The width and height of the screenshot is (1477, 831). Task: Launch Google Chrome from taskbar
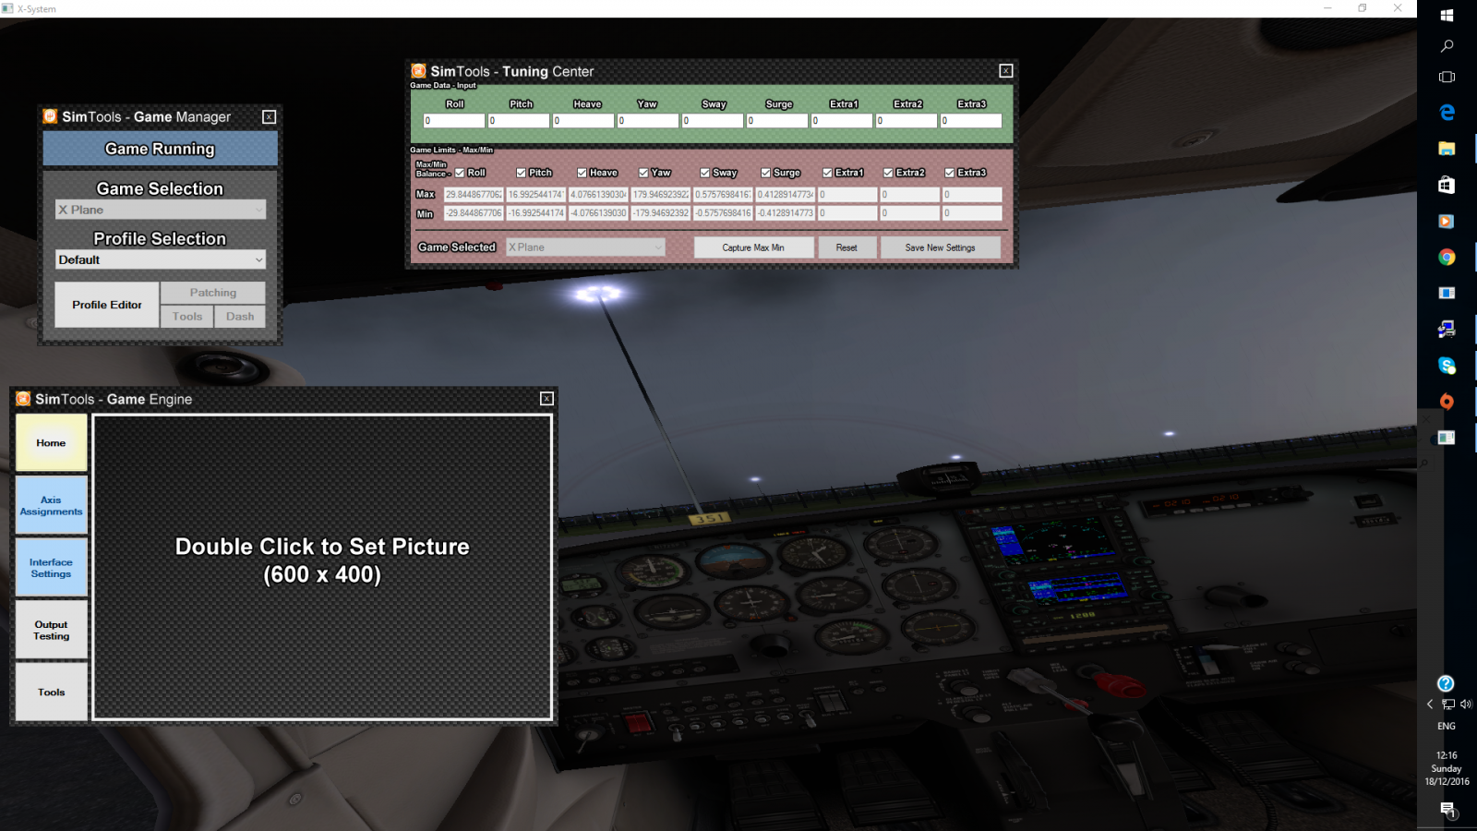pyautogui.click(x=1447, y=257)
